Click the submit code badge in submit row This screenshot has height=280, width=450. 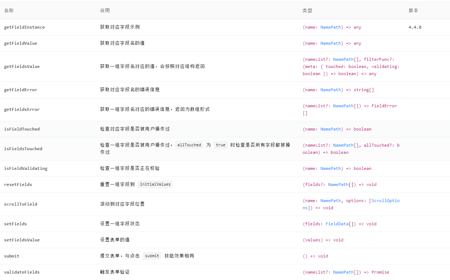click(152, 256)
